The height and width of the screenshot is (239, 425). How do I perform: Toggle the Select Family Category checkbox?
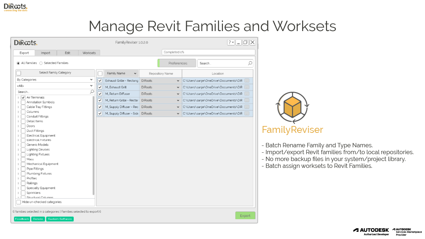[x=19, y=73]
